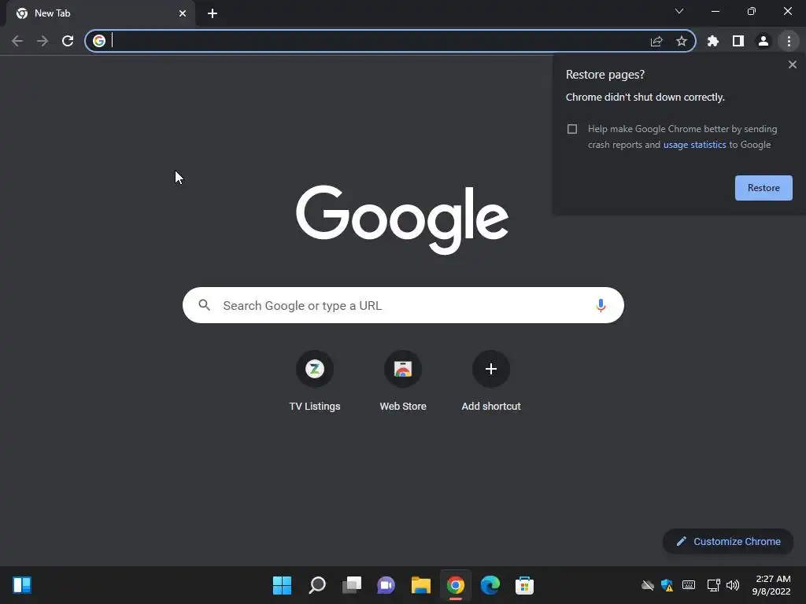Reload the current page
Image resolution: width=806 pixels, height=604 pixels.
pos(68,41)
